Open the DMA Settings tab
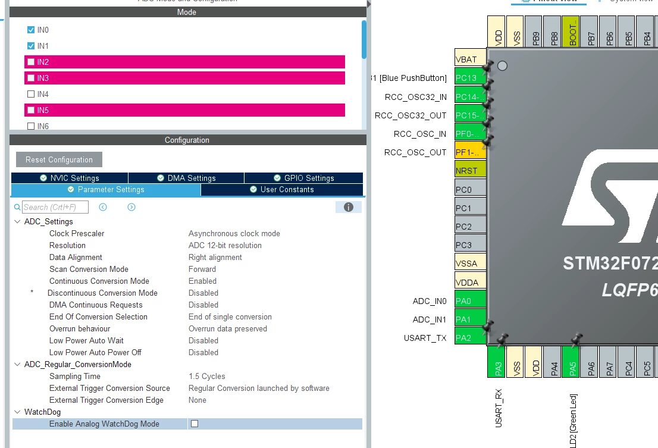The height and width of the screenshot is (448, 658). coord(186,178)
